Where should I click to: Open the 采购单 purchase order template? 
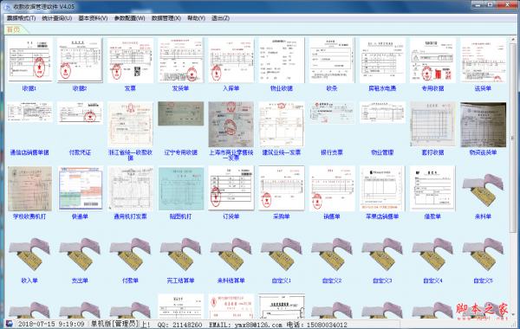pos(282,189)
